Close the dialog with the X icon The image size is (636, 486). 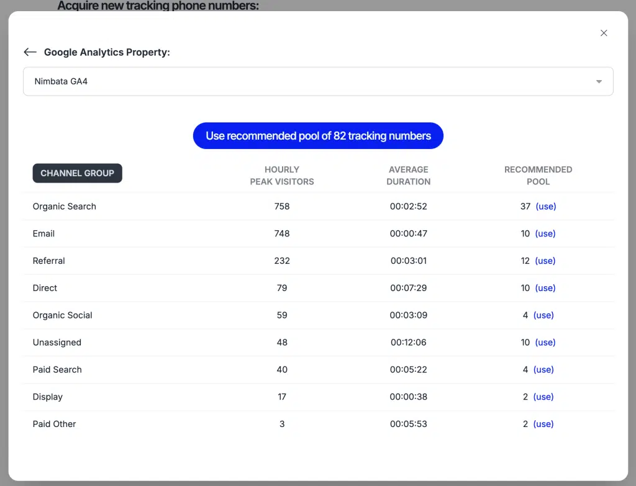(604, 33)
